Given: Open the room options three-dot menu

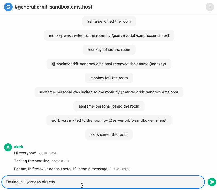Looking at the screenshot, I should click(210, 7).
